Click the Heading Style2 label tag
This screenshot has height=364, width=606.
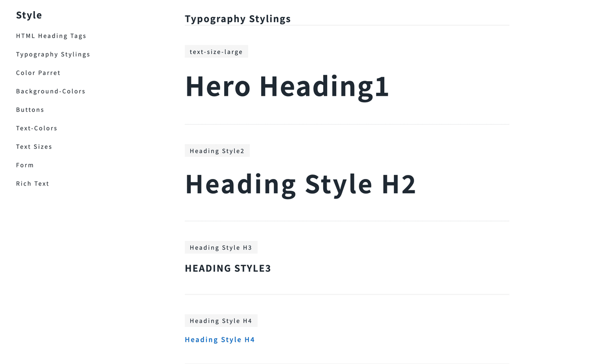click(x=217, y=151)
